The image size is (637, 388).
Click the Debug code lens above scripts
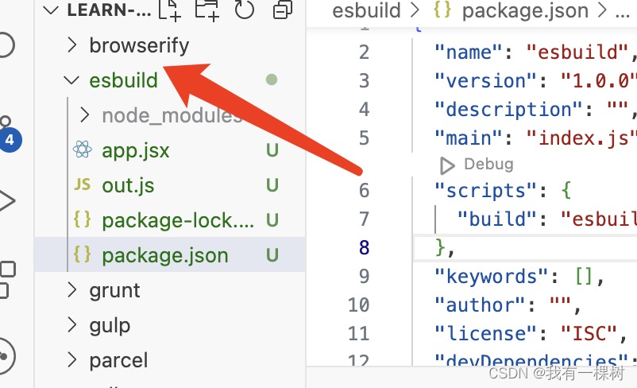point(488,165)
